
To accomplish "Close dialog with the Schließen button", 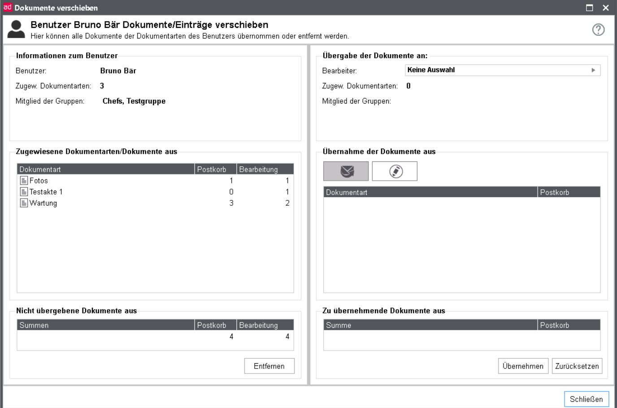I will click(x=586, y=399).
